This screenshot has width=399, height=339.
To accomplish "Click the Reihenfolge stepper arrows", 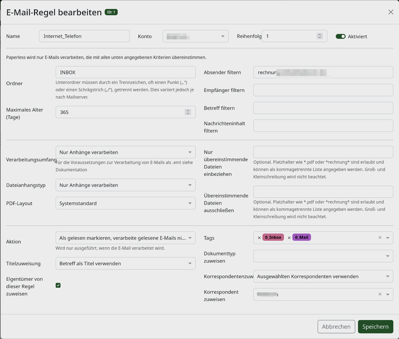I will click(320, 36).
